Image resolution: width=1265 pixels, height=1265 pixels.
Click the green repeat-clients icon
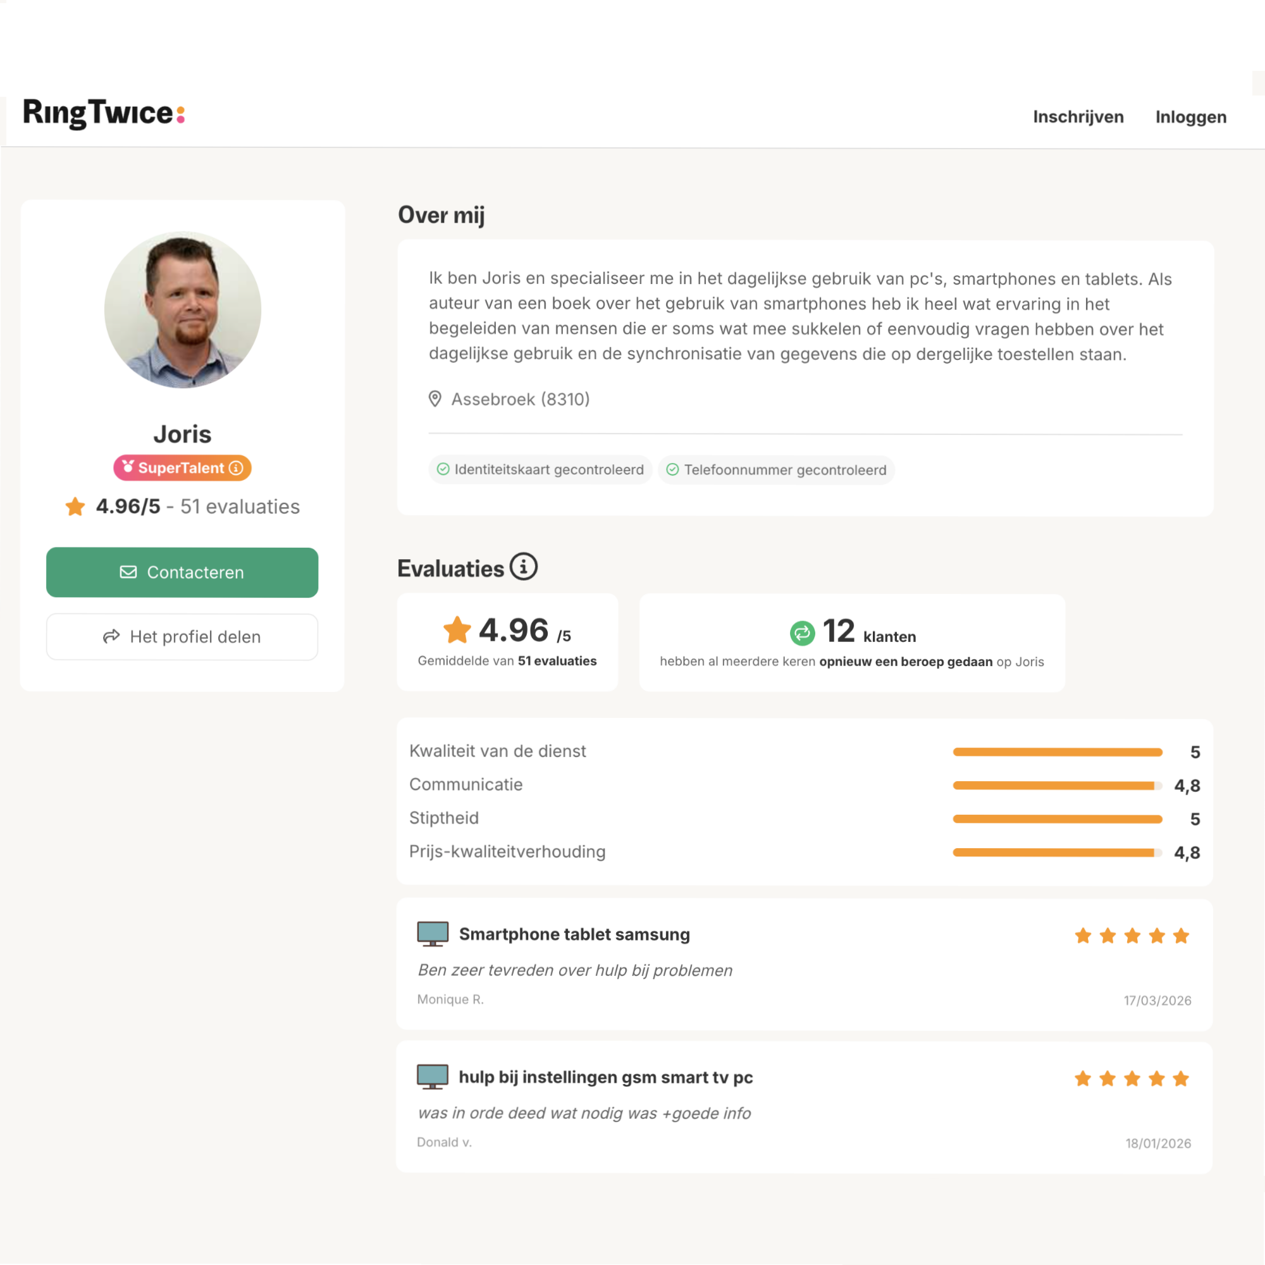[802, 632]
